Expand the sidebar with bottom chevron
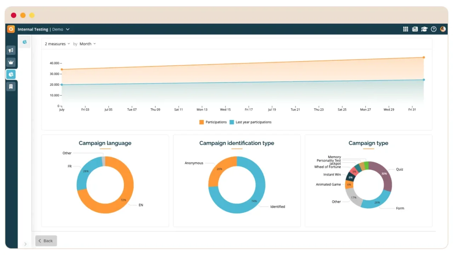The image size is (453, 256). (25, 244)
